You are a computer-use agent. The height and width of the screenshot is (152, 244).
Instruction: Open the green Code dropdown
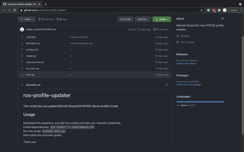(x=162, y=19)
